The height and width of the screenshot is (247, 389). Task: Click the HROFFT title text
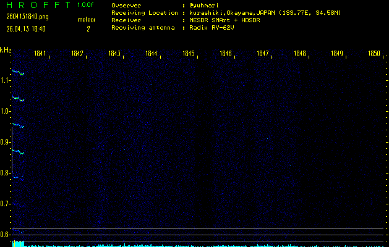click(x=38, y=5)
